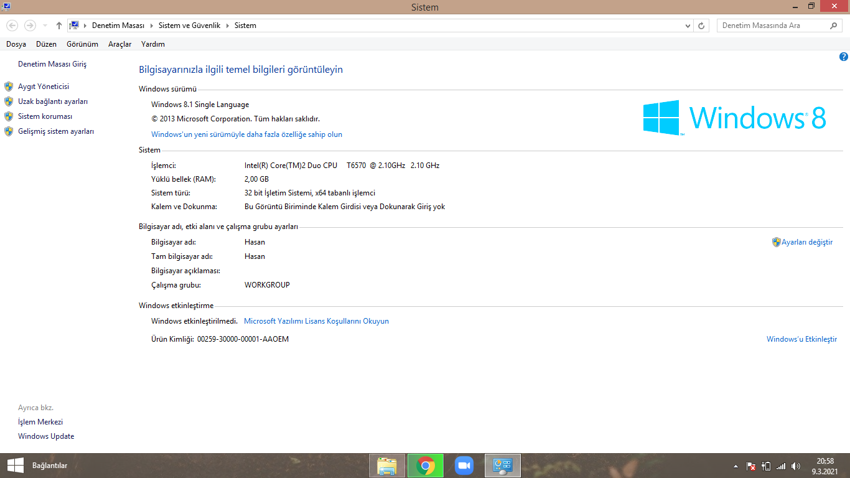Click the product ID 00259-30000-00001-AAOEM
This screenshot has height=478, width=850.
243,339
